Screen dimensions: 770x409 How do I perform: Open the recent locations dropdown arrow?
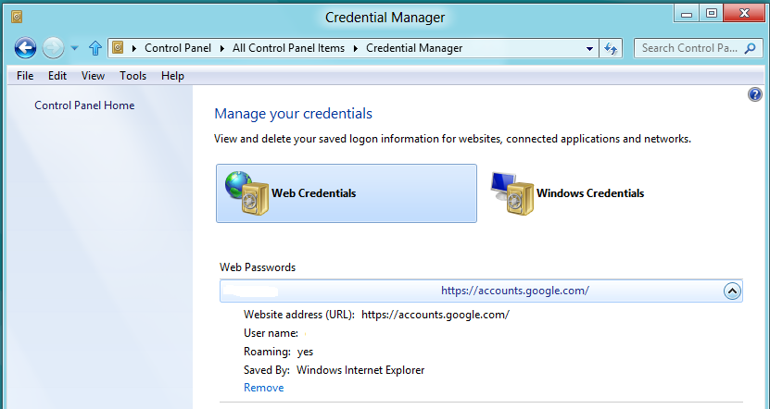tap(75, 48)
